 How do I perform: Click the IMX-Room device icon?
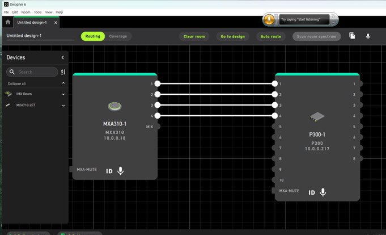pyautogui.click(x=8, y=94)
